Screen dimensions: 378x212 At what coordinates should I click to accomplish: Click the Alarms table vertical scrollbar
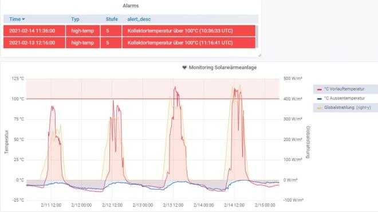pyautogui.click(x=257, y=37)
